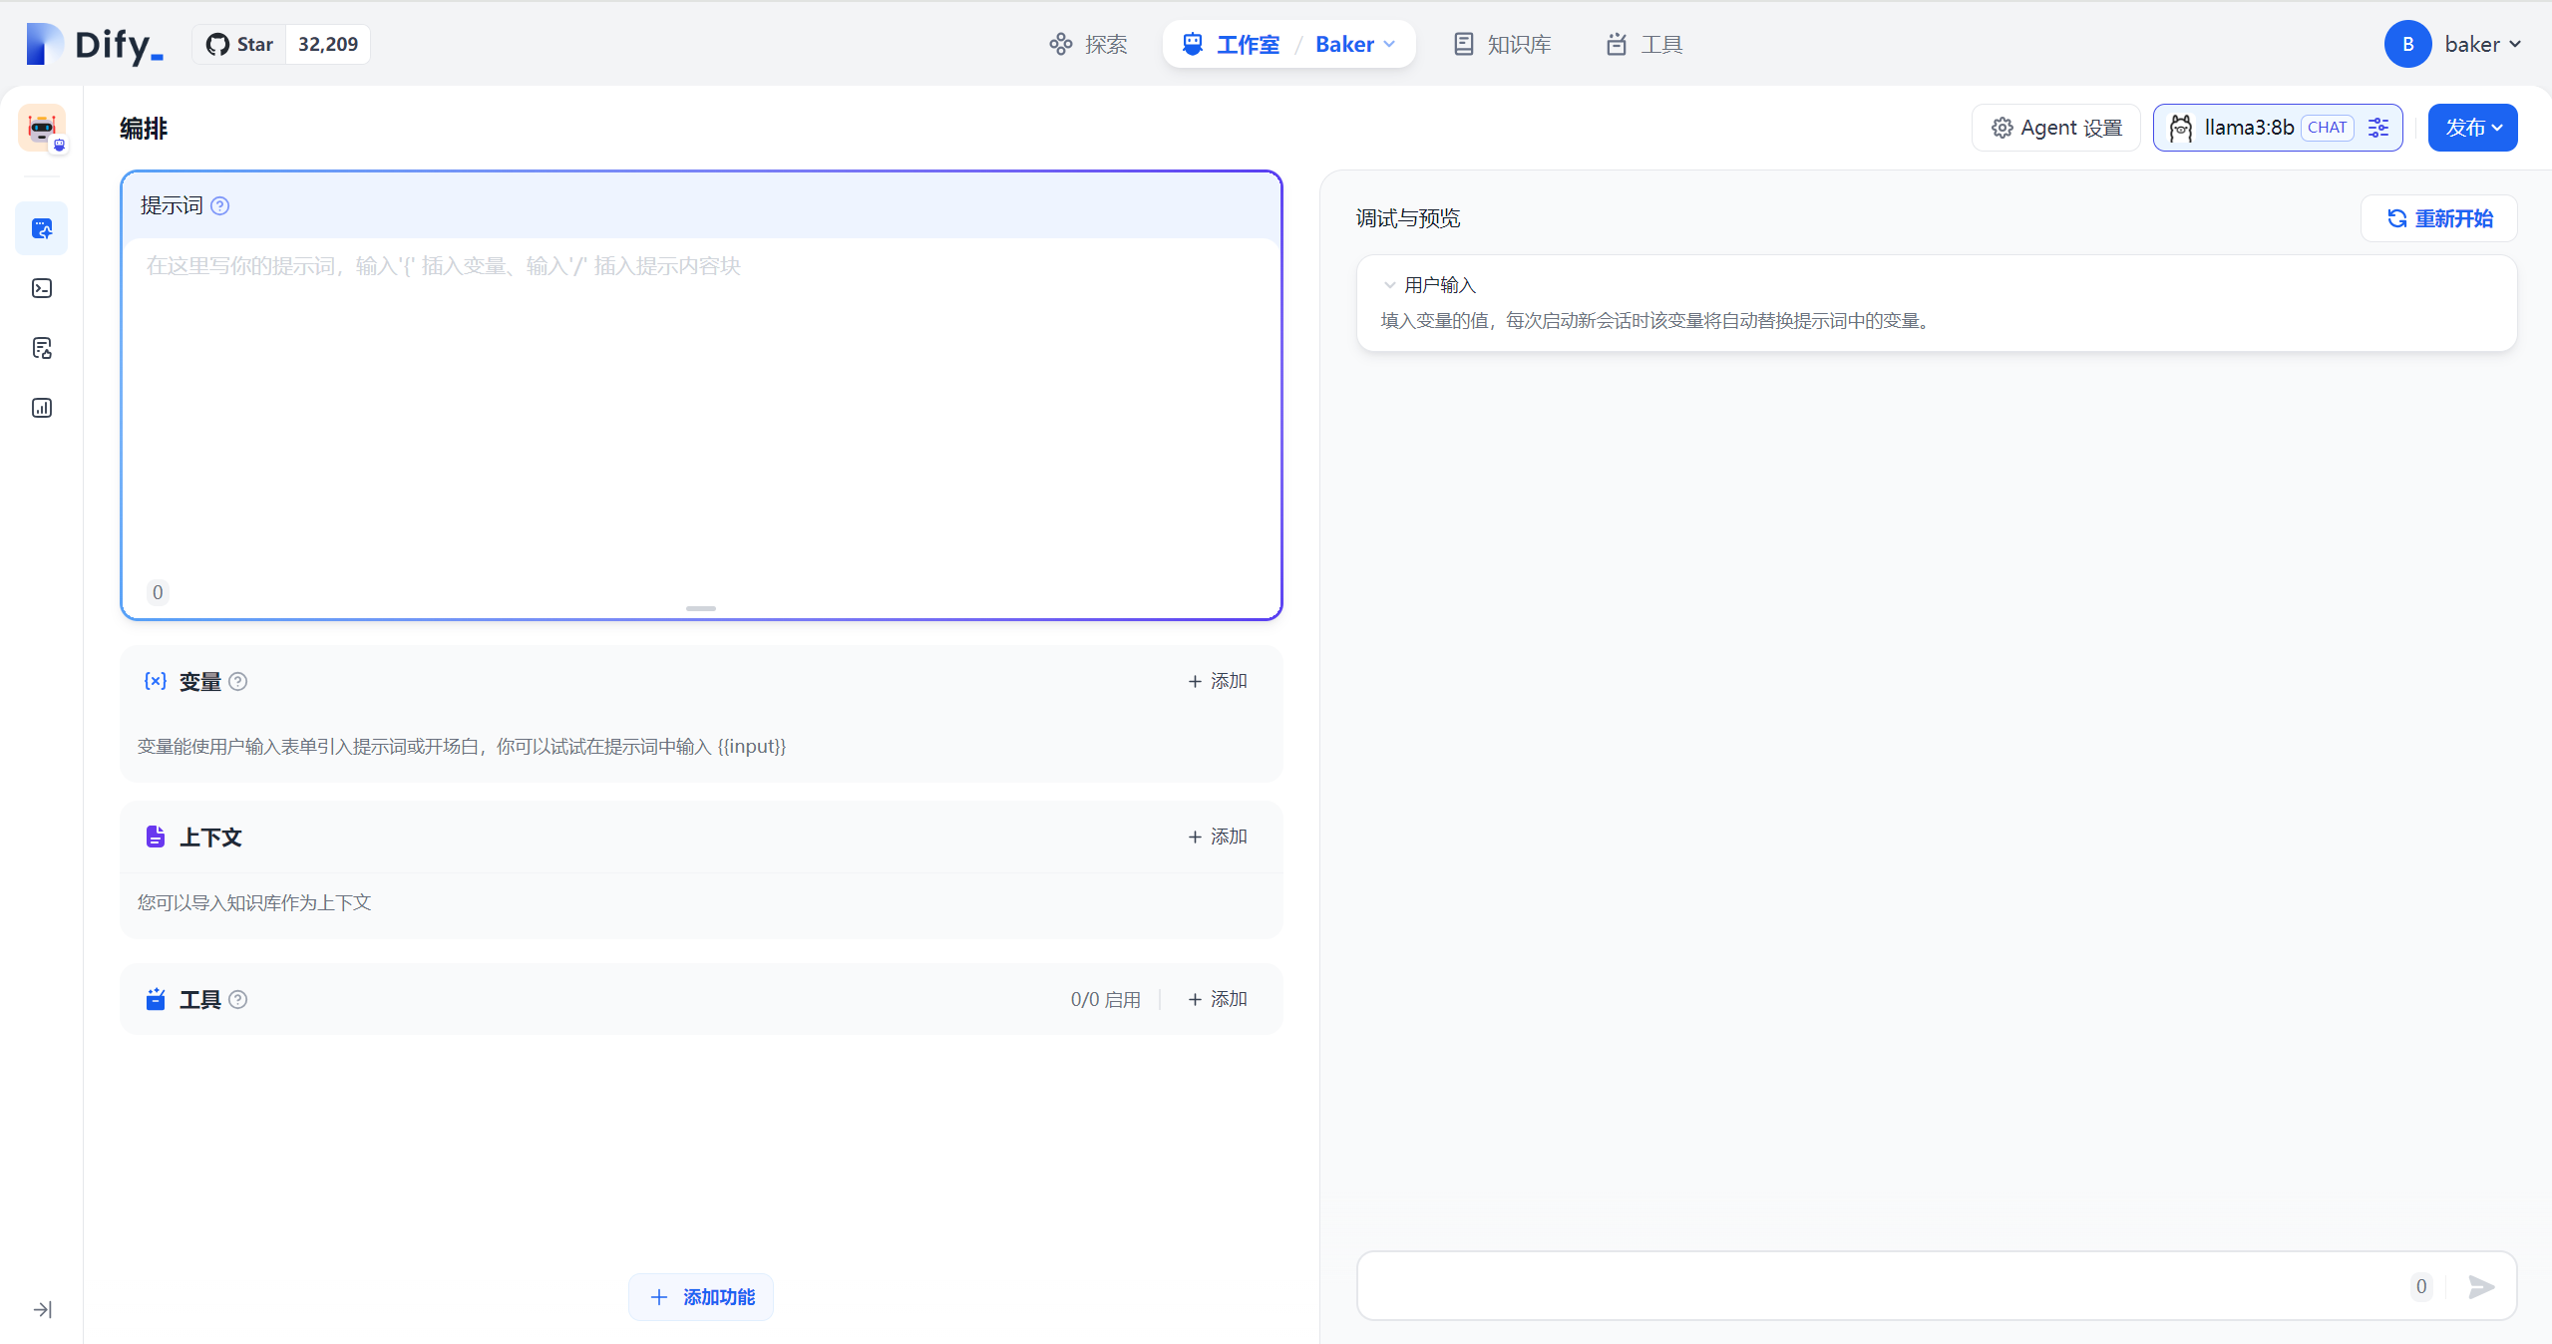Click the 上下文 document icon
Image resolution: width=2552 pixels, height=1344 pixels.
pyautogui.click(x=155, y=837)
